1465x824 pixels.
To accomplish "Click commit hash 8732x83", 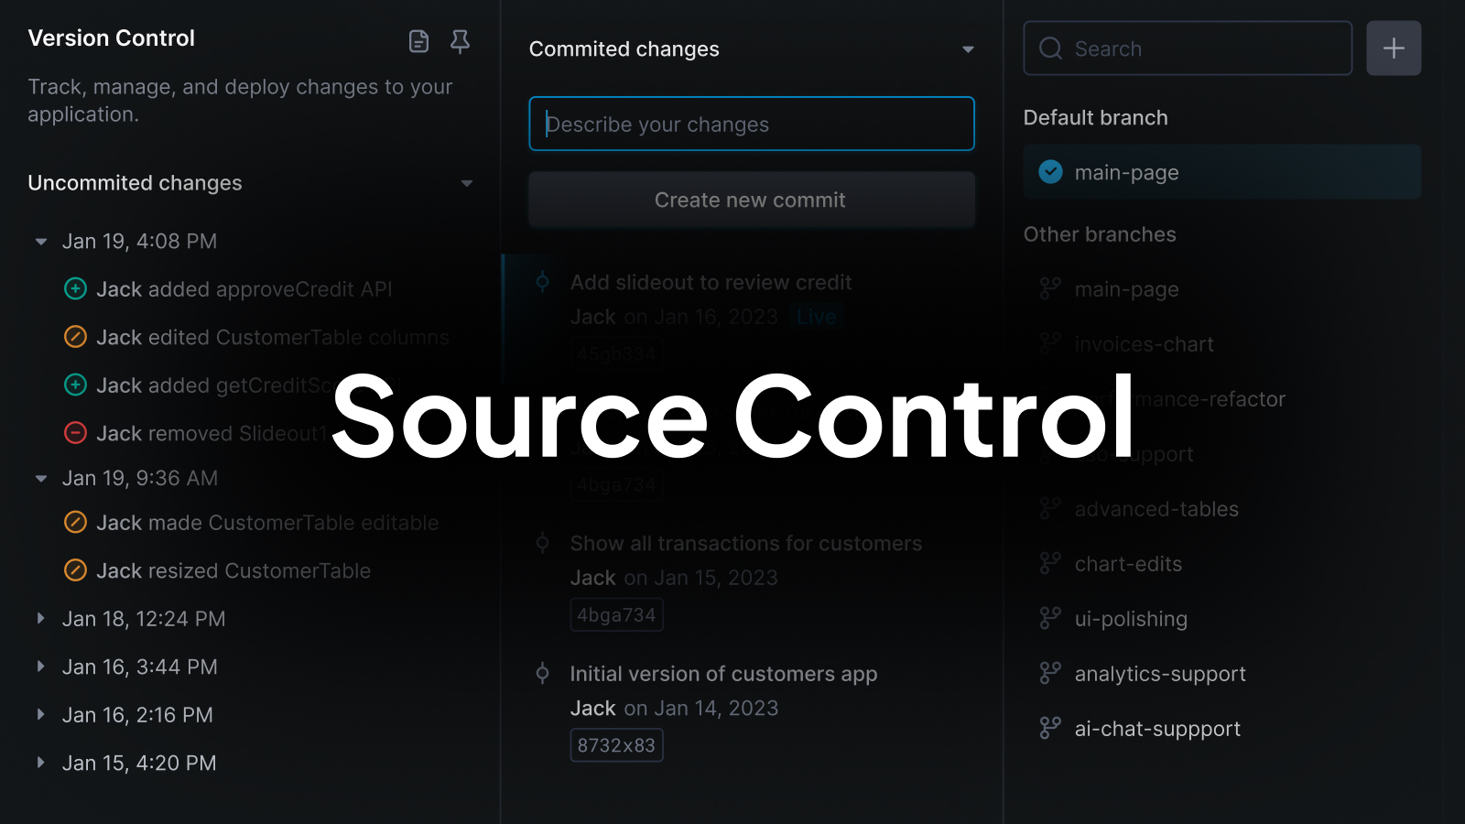I will [616, 744].
